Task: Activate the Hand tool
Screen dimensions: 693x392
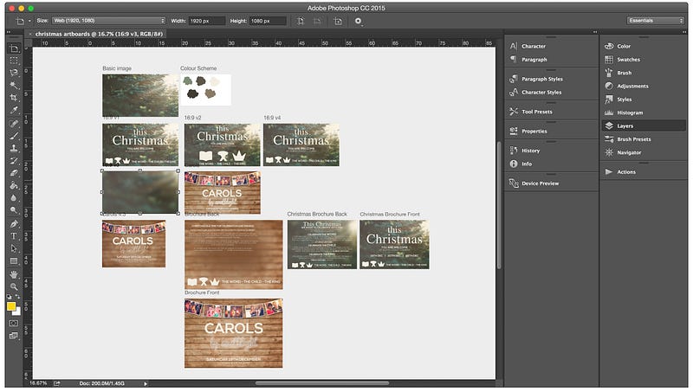Action: coord(14,273)
